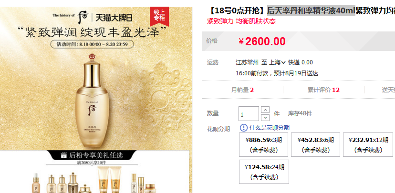Open the 什么是花呗分期 help link
Image resolution: width=395 pixels, height=193 pixels.
(269, 128)
